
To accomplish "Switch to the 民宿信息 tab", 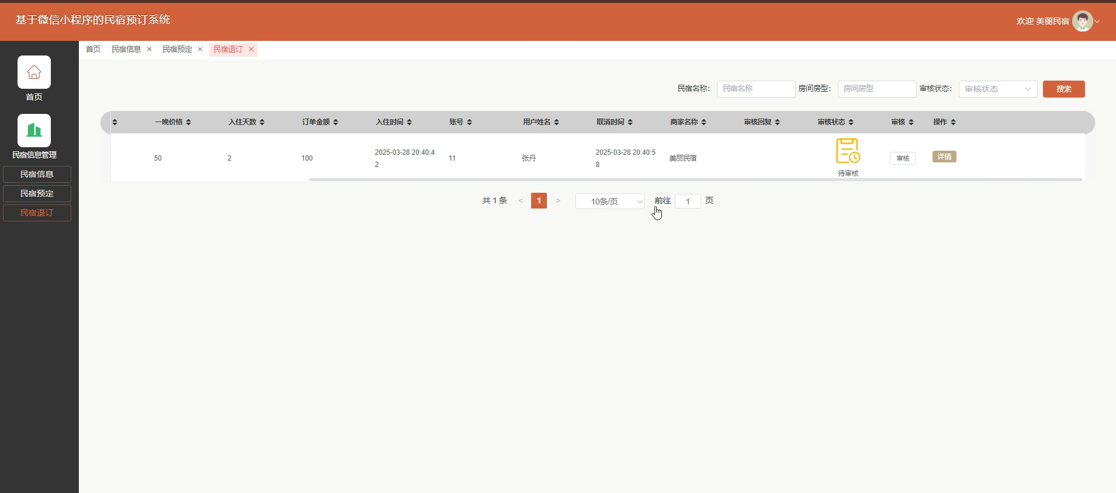I will point(126,49).
